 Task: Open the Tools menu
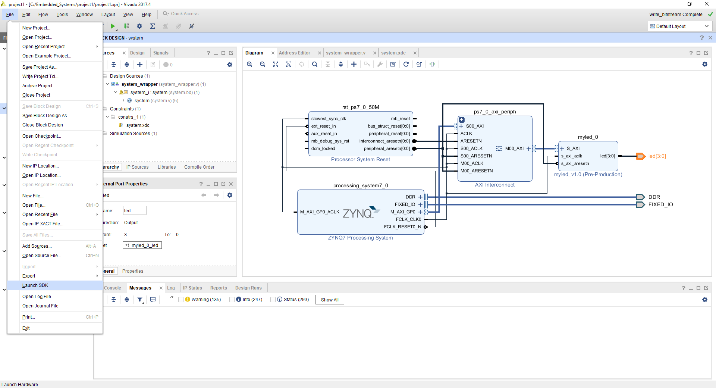(x=62, y=15)
